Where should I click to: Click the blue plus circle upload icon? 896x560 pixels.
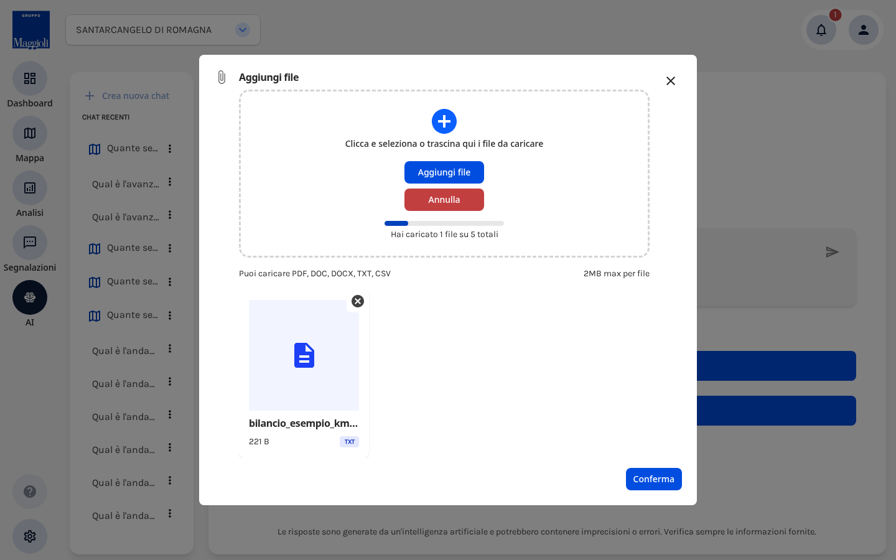click(444, 121)
